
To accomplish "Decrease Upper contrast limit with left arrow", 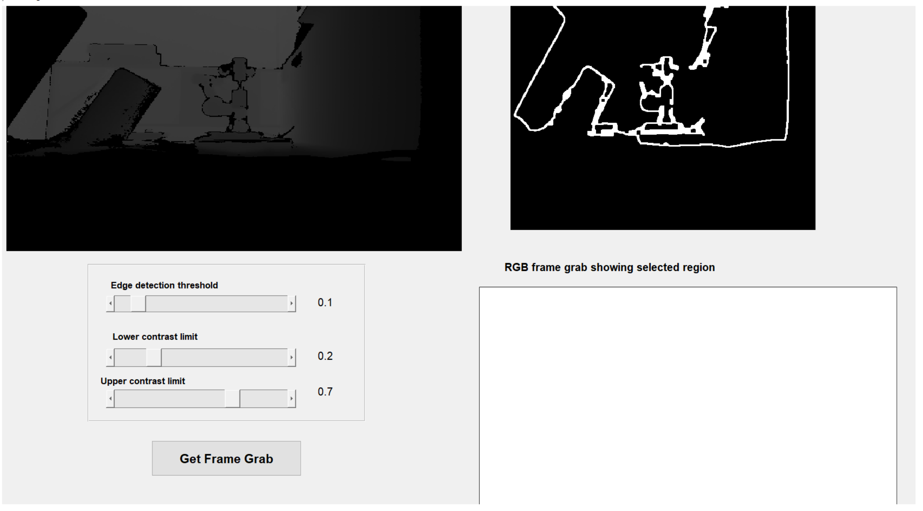I will 110,399.
